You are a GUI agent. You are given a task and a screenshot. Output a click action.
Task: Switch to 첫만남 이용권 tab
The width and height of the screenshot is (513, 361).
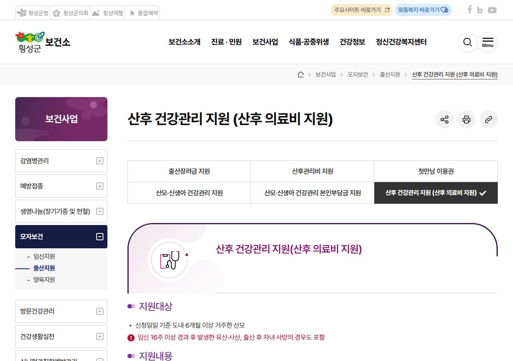pyautogui.click(x=436, y=171)
